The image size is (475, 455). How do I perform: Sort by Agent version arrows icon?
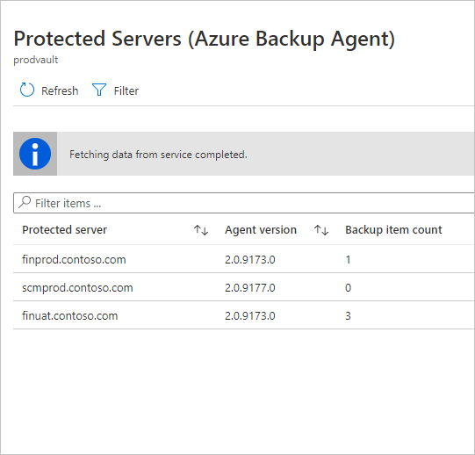(321, 230)
